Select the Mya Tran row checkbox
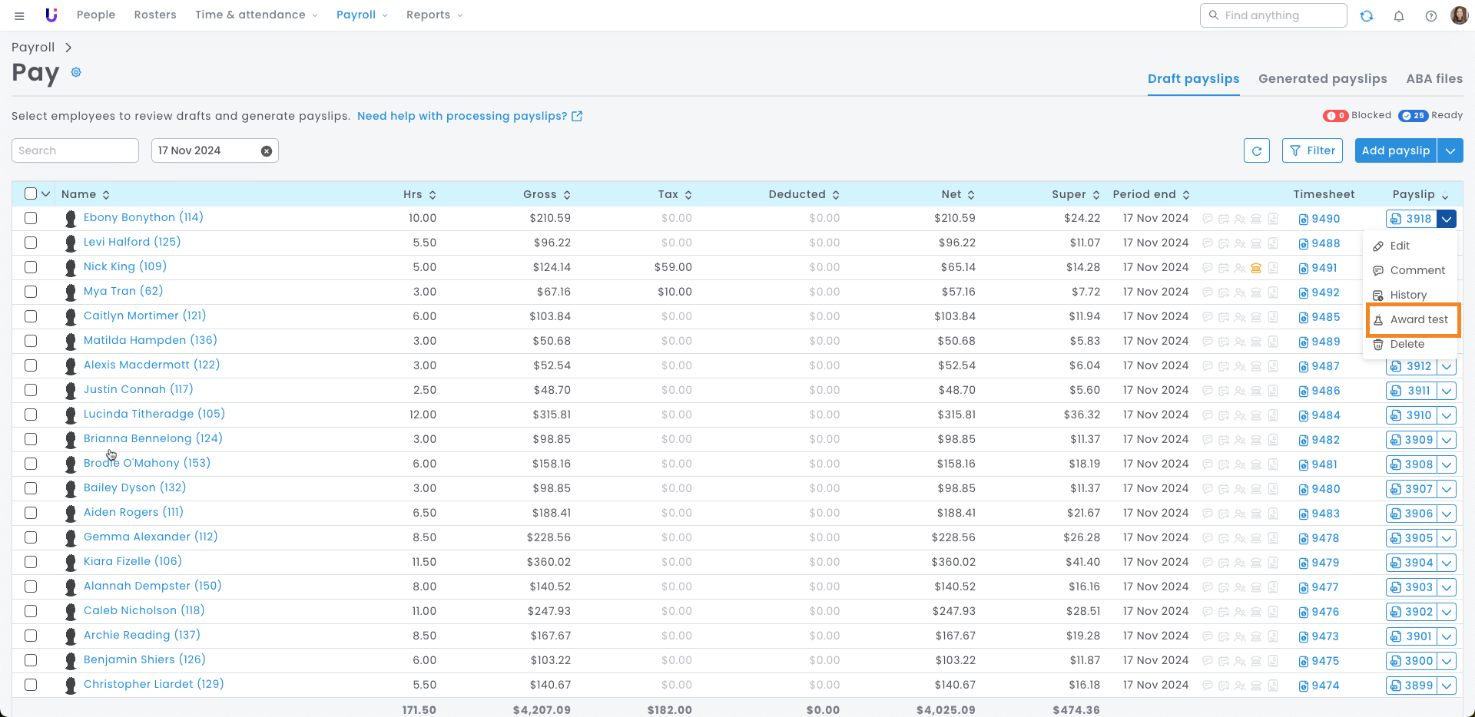The width and height of the screenshot is (1475, 717). tap(31, 292)
